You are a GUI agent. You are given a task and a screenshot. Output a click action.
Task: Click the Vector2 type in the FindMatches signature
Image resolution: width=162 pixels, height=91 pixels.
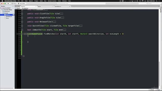point(84,34)
